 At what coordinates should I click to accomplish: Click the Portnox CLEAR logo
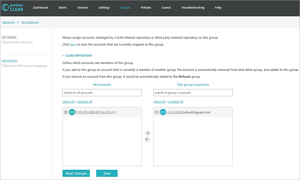(x=13, y=8)
